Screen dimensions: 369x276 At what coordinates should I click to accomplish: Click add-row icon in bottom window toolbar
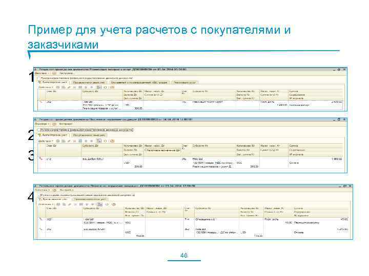tap(58, 204)
